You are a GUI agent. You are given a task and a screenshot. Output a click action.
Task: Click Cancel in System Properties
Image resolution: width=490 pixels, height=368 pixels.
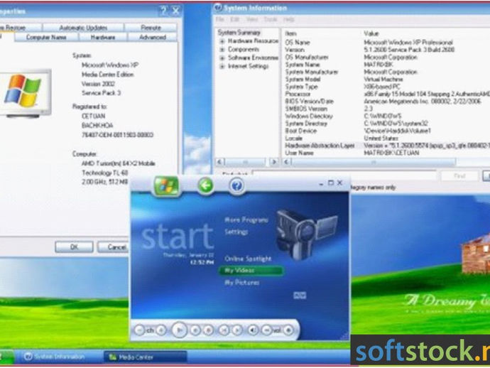coord(114,247)
